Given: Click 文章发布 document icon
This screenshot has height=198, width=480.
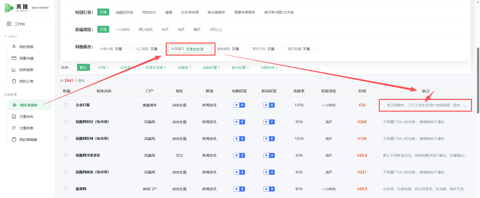Looking at the screenshot, I should click(14, 116).
